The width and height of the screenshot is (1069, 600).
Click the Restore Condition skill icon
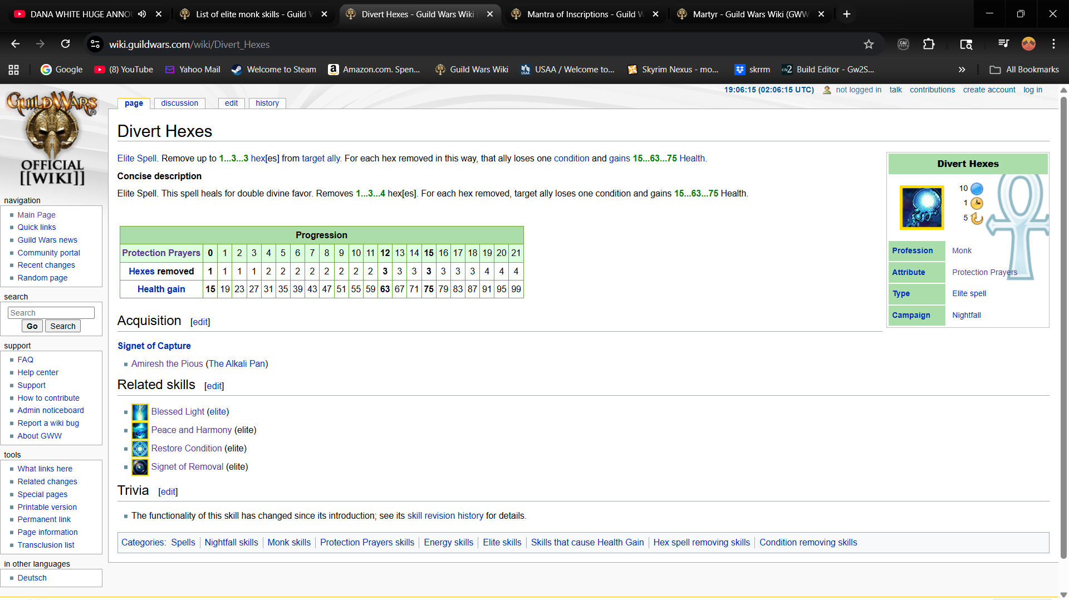(140, 449)
